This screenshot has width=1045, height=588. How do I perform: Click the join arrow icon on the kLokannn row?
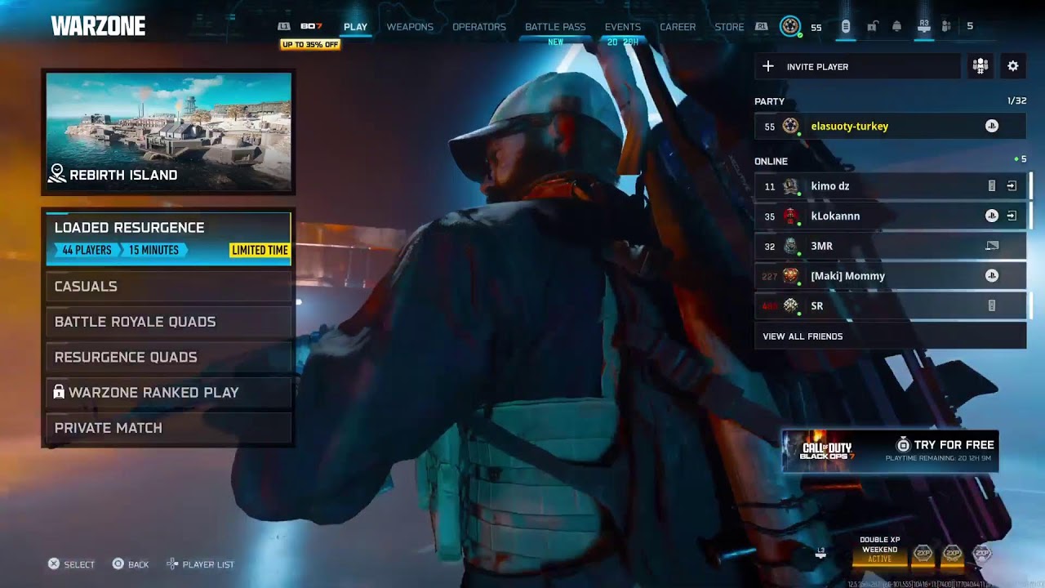pos(1012,216)
